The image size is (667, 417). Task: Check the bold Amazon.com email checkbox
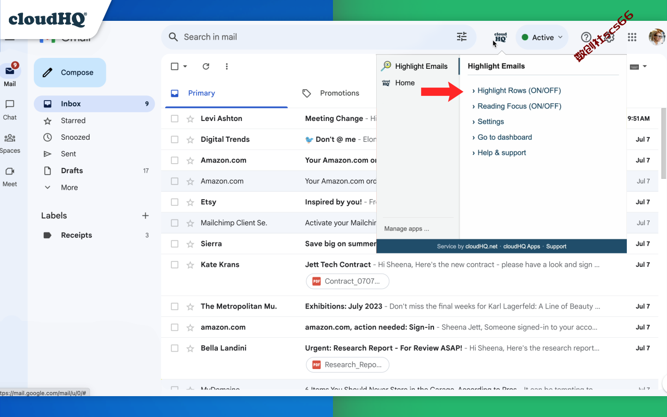tap(175, 160)
